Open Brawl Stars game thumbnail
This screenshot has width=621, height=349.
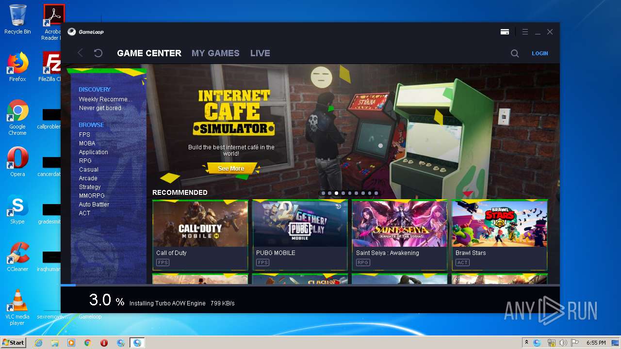(x=500, y=223)
